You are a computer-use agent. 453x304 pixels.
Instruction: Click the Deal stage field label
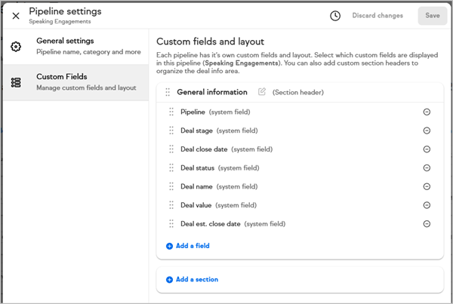pos(196,131)
